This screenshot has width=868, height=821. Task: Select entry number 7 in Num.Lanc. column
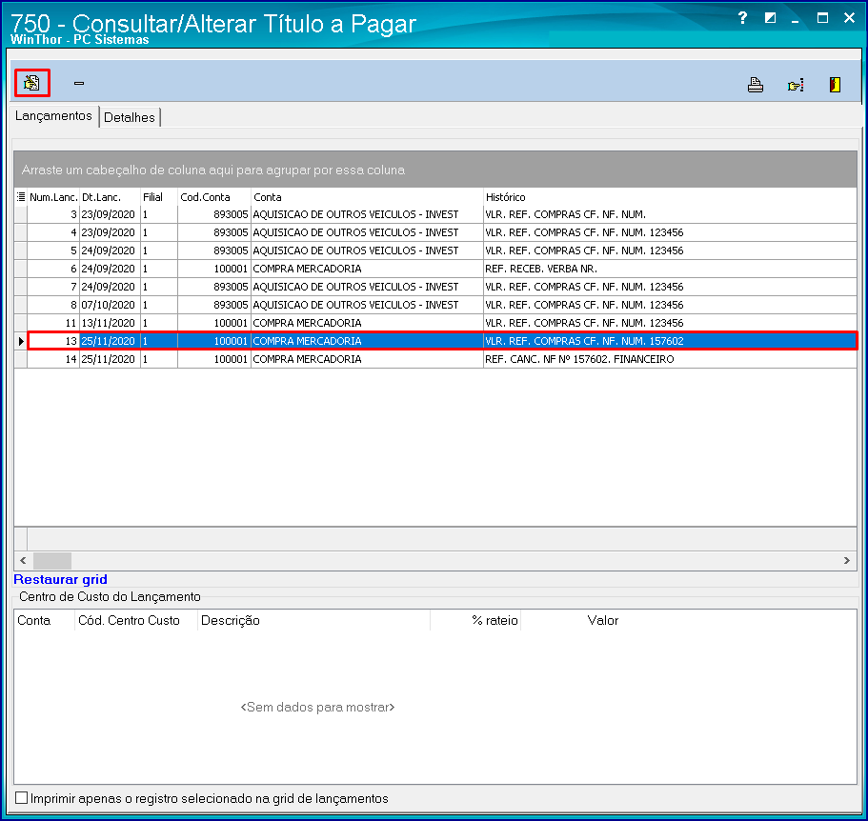click(x=53, y=287)
